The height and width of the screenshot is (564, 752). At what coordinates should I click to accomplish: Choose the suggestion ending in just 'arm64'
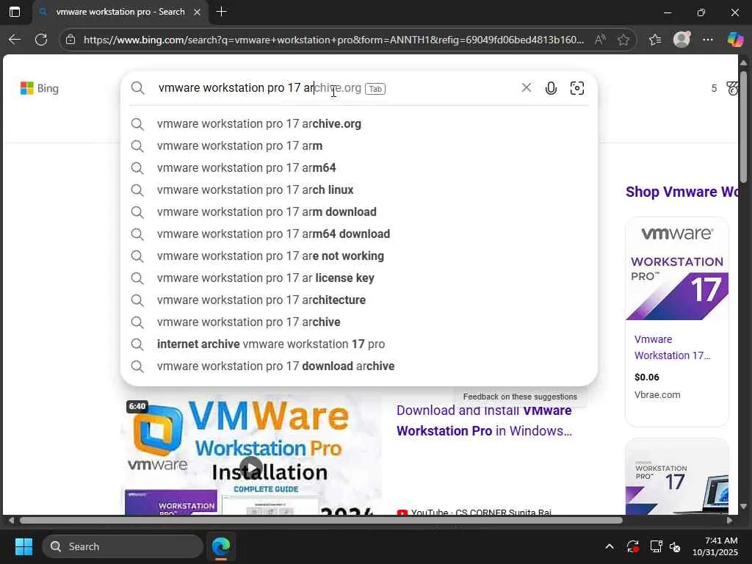358,168
